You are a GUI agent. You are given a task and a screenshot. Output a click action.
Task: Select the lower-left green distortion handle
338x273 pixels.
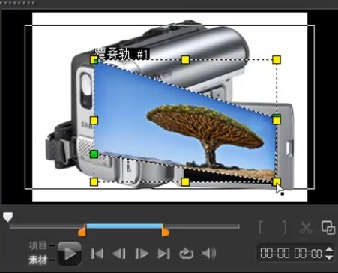[x=94, y=154]
